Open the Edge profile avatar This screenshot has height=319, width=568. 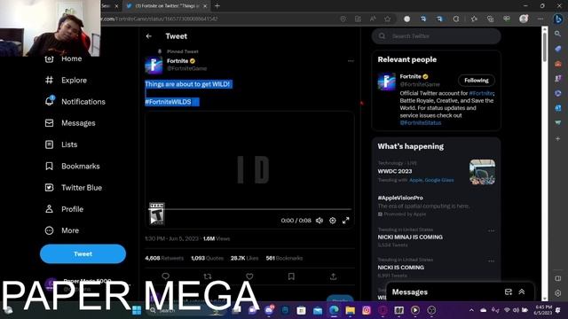(524, 19)
